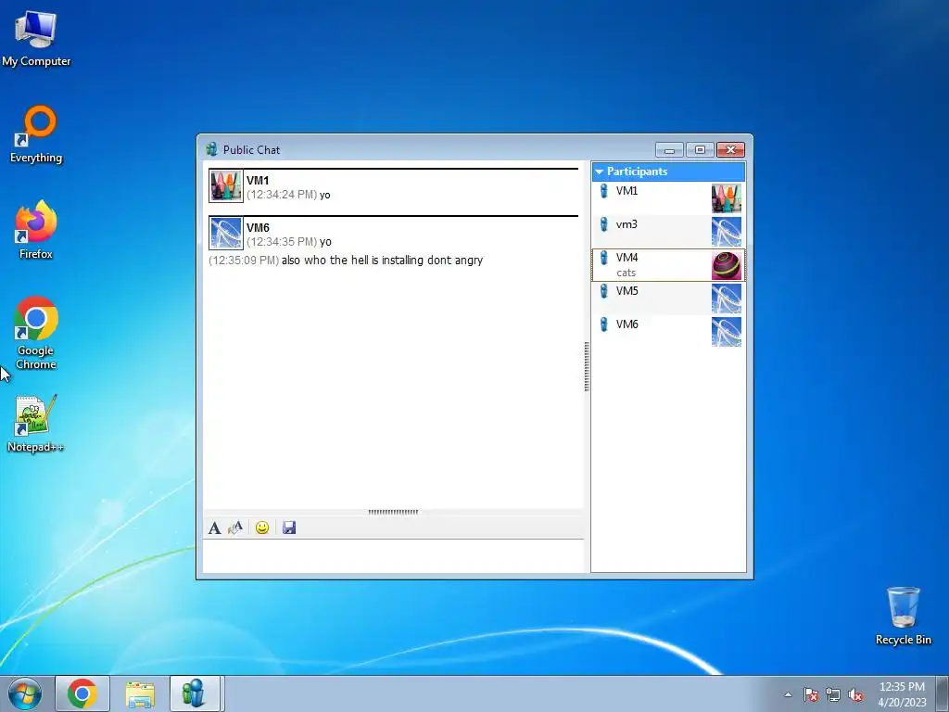Open Windows Explorer from the taskbar
Viewport: 949px width, 712px height.
pos(140,693)
